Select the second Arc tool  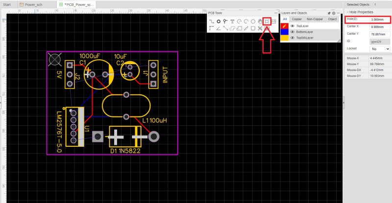click(x=246, y=22)
